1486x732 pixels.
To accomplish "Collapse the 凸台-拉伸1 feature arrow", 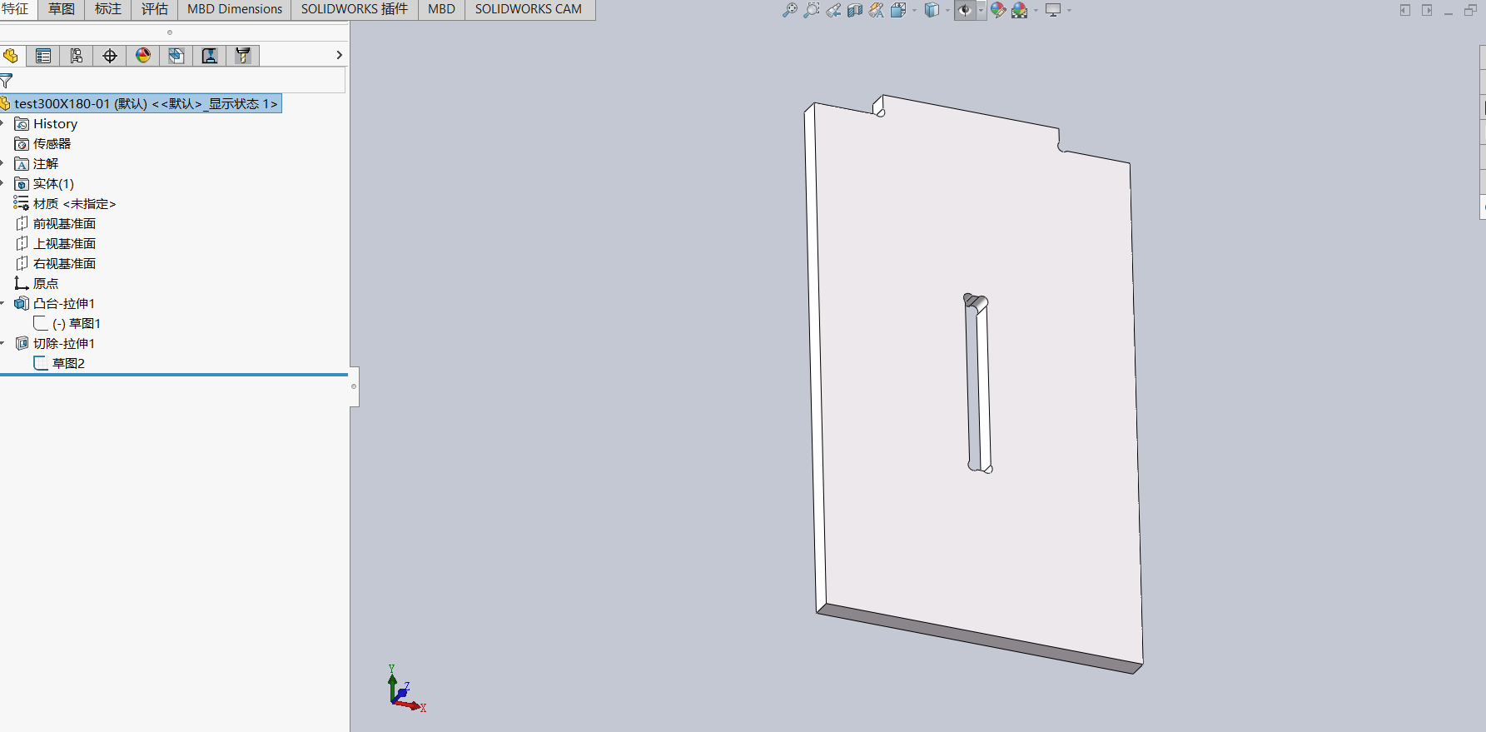I will [x=2, y=303].
